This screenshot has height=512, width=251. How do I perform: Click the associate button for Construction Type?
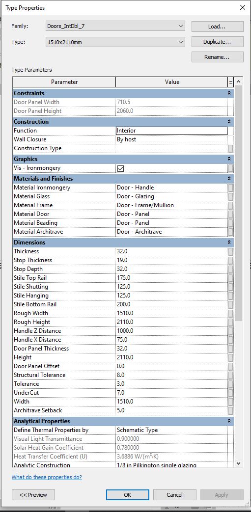click(231, 149)
